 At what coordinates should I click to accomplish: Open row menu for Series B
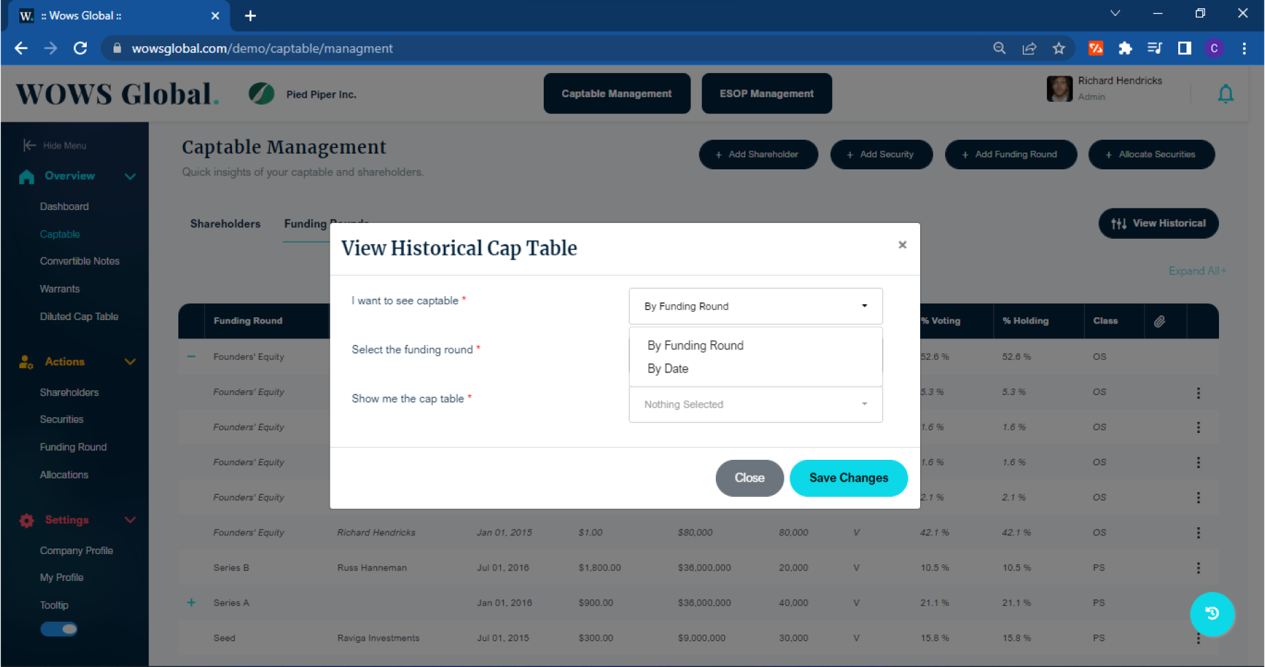pos(1198,568)
